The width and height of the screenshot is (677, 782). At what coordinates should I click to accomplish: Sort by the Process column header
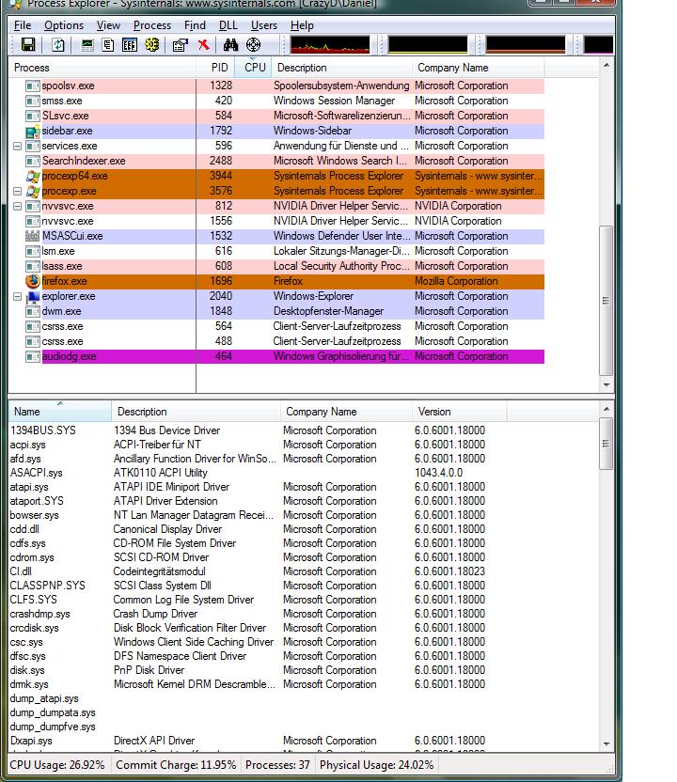pyautogui.click(x=102, y=68)
